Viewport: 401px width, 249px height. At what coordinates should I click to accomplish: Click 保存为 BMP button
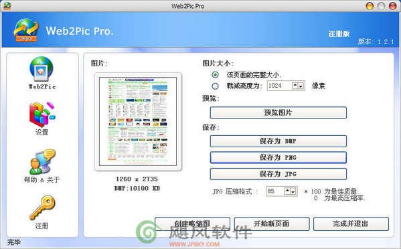pyautogui.click(x=278, y=141)
